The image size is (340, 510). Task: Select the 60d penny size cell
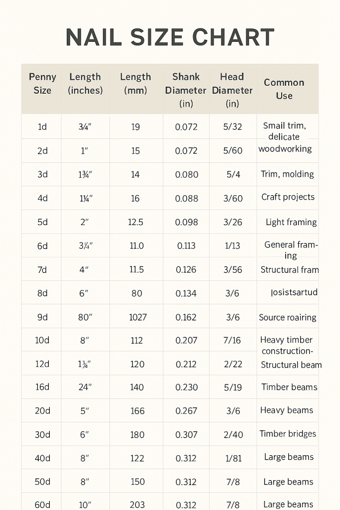tap(42, 505)
